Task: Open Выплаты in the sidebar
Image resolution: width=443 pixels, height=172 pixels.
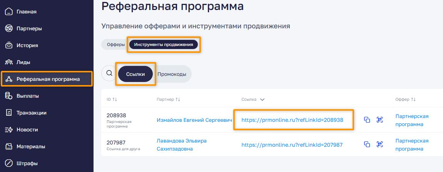Action: point(27,96)
